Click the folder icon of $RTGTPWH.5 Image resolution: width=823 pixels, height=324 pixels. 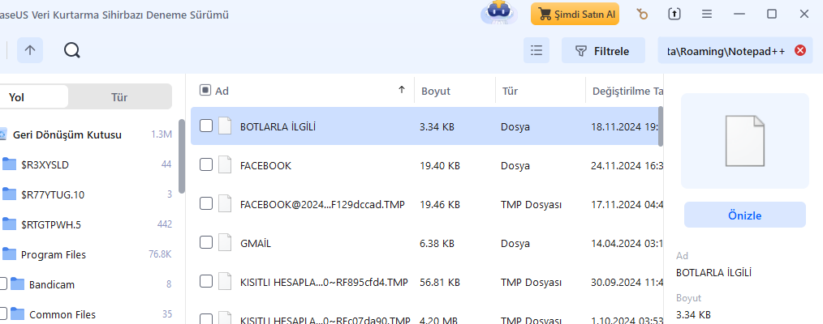8,224
